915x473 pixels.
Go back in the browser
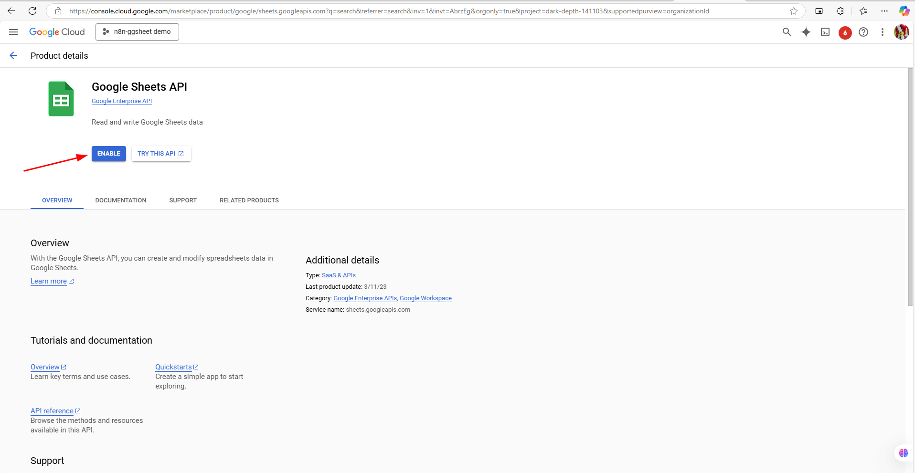pos(11,11)
